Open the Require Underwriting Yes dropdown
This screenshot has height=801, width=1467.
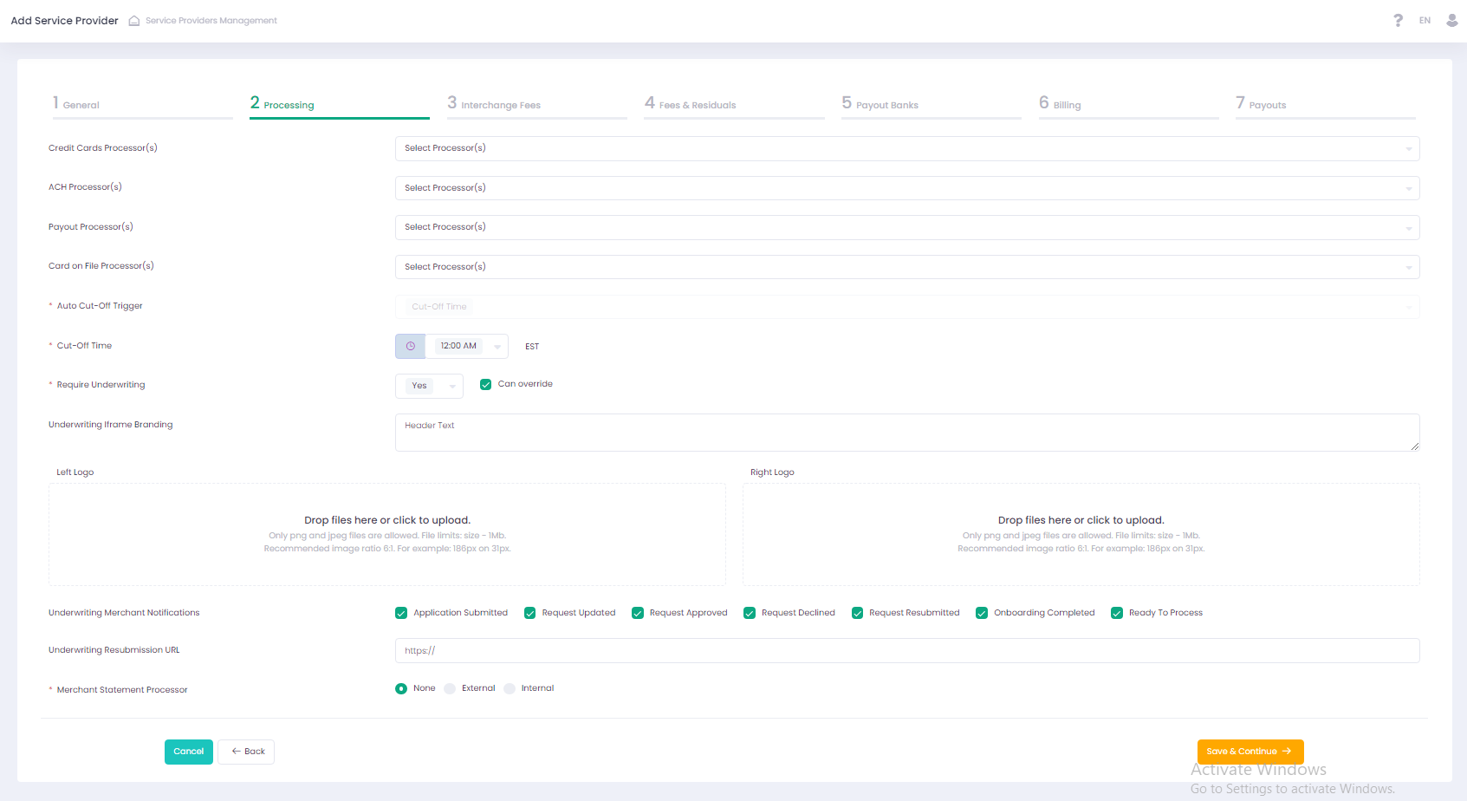coord(429,386)
